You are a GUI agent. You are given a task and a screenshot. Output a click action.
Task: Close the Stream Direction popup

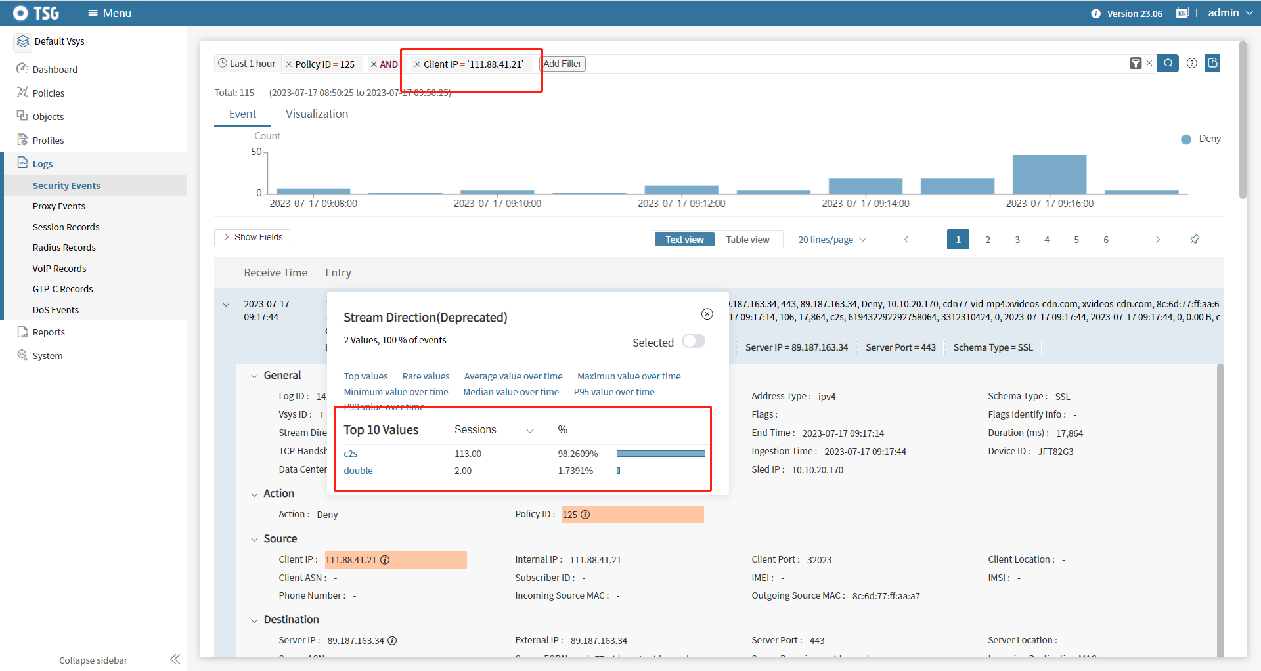[x=707, y=314]
